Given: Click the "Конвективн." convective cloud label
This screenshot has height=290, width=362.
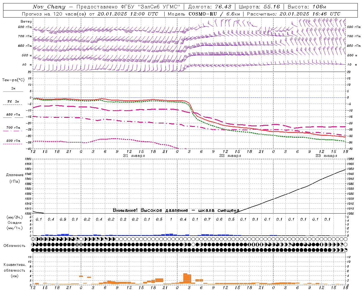Looking at the screenshot, I should pos(14,265).
